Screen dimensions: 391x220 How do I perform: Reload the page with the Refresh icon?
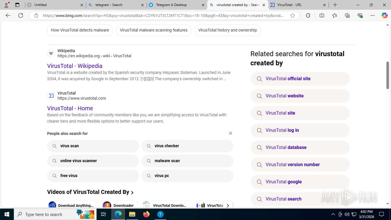click(x=21, y=15)
